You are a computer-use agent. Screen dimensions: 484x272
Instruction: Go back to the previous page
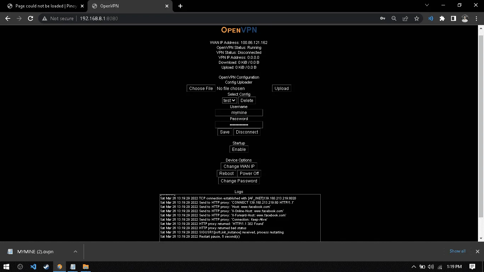pos(8,18)
